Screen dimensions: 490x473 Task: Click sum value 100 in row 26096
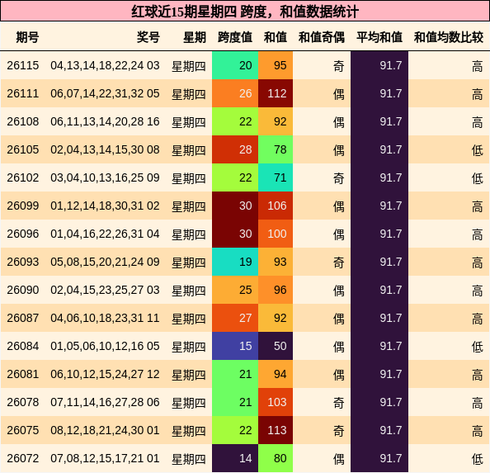tap(276, 234)
